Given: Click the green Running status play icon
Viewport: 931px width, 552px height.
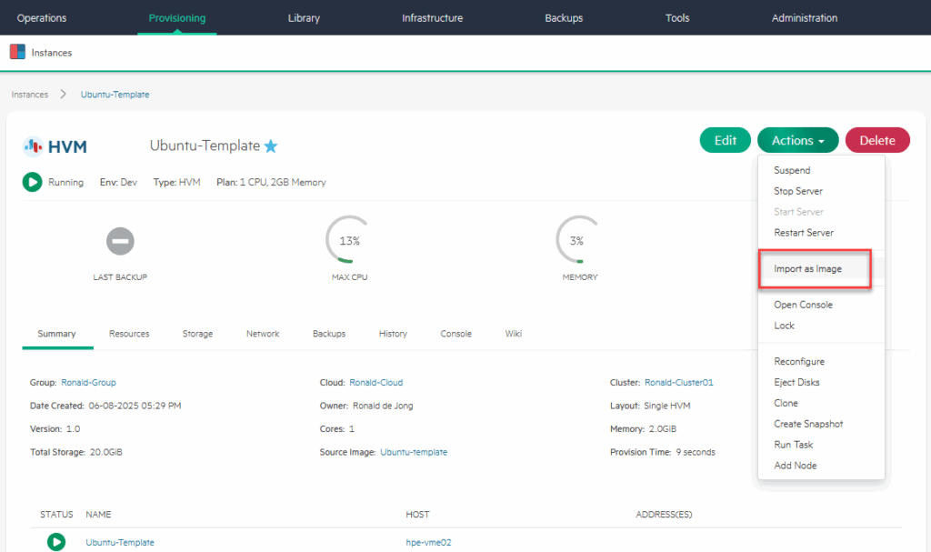Looking at the screenshot, I should pyautogui.click(x=32, y=182).
